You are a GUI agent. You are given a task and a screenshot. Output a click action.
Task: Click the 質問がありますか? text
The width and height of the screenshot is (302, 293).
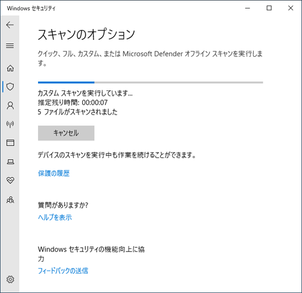(63, 205)
